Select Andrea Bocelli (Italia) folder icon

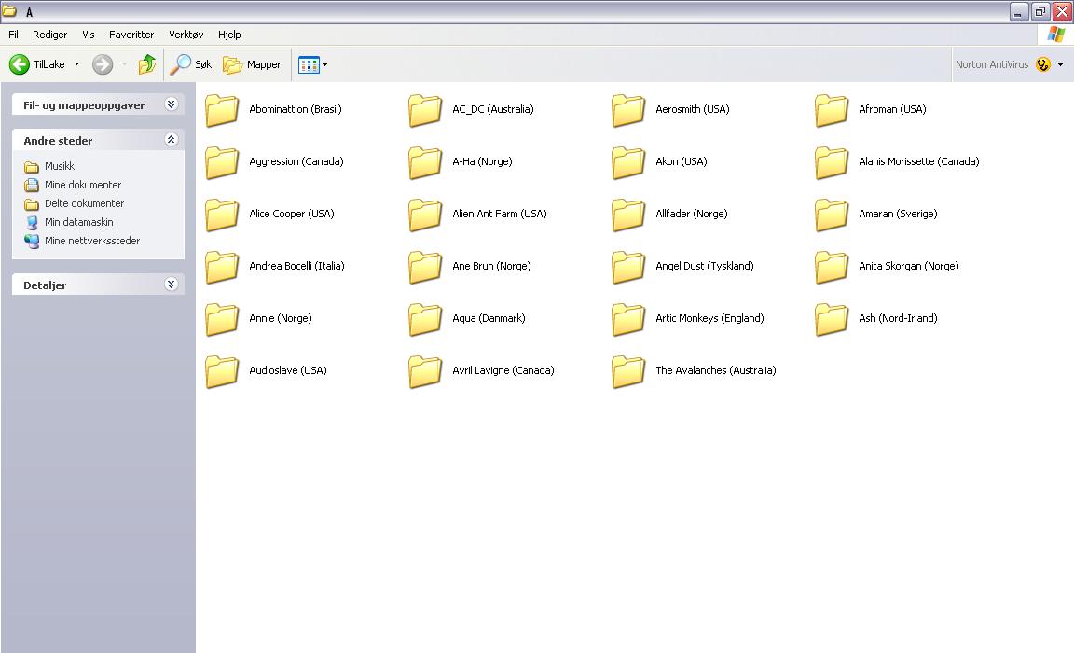coord(222,267)
